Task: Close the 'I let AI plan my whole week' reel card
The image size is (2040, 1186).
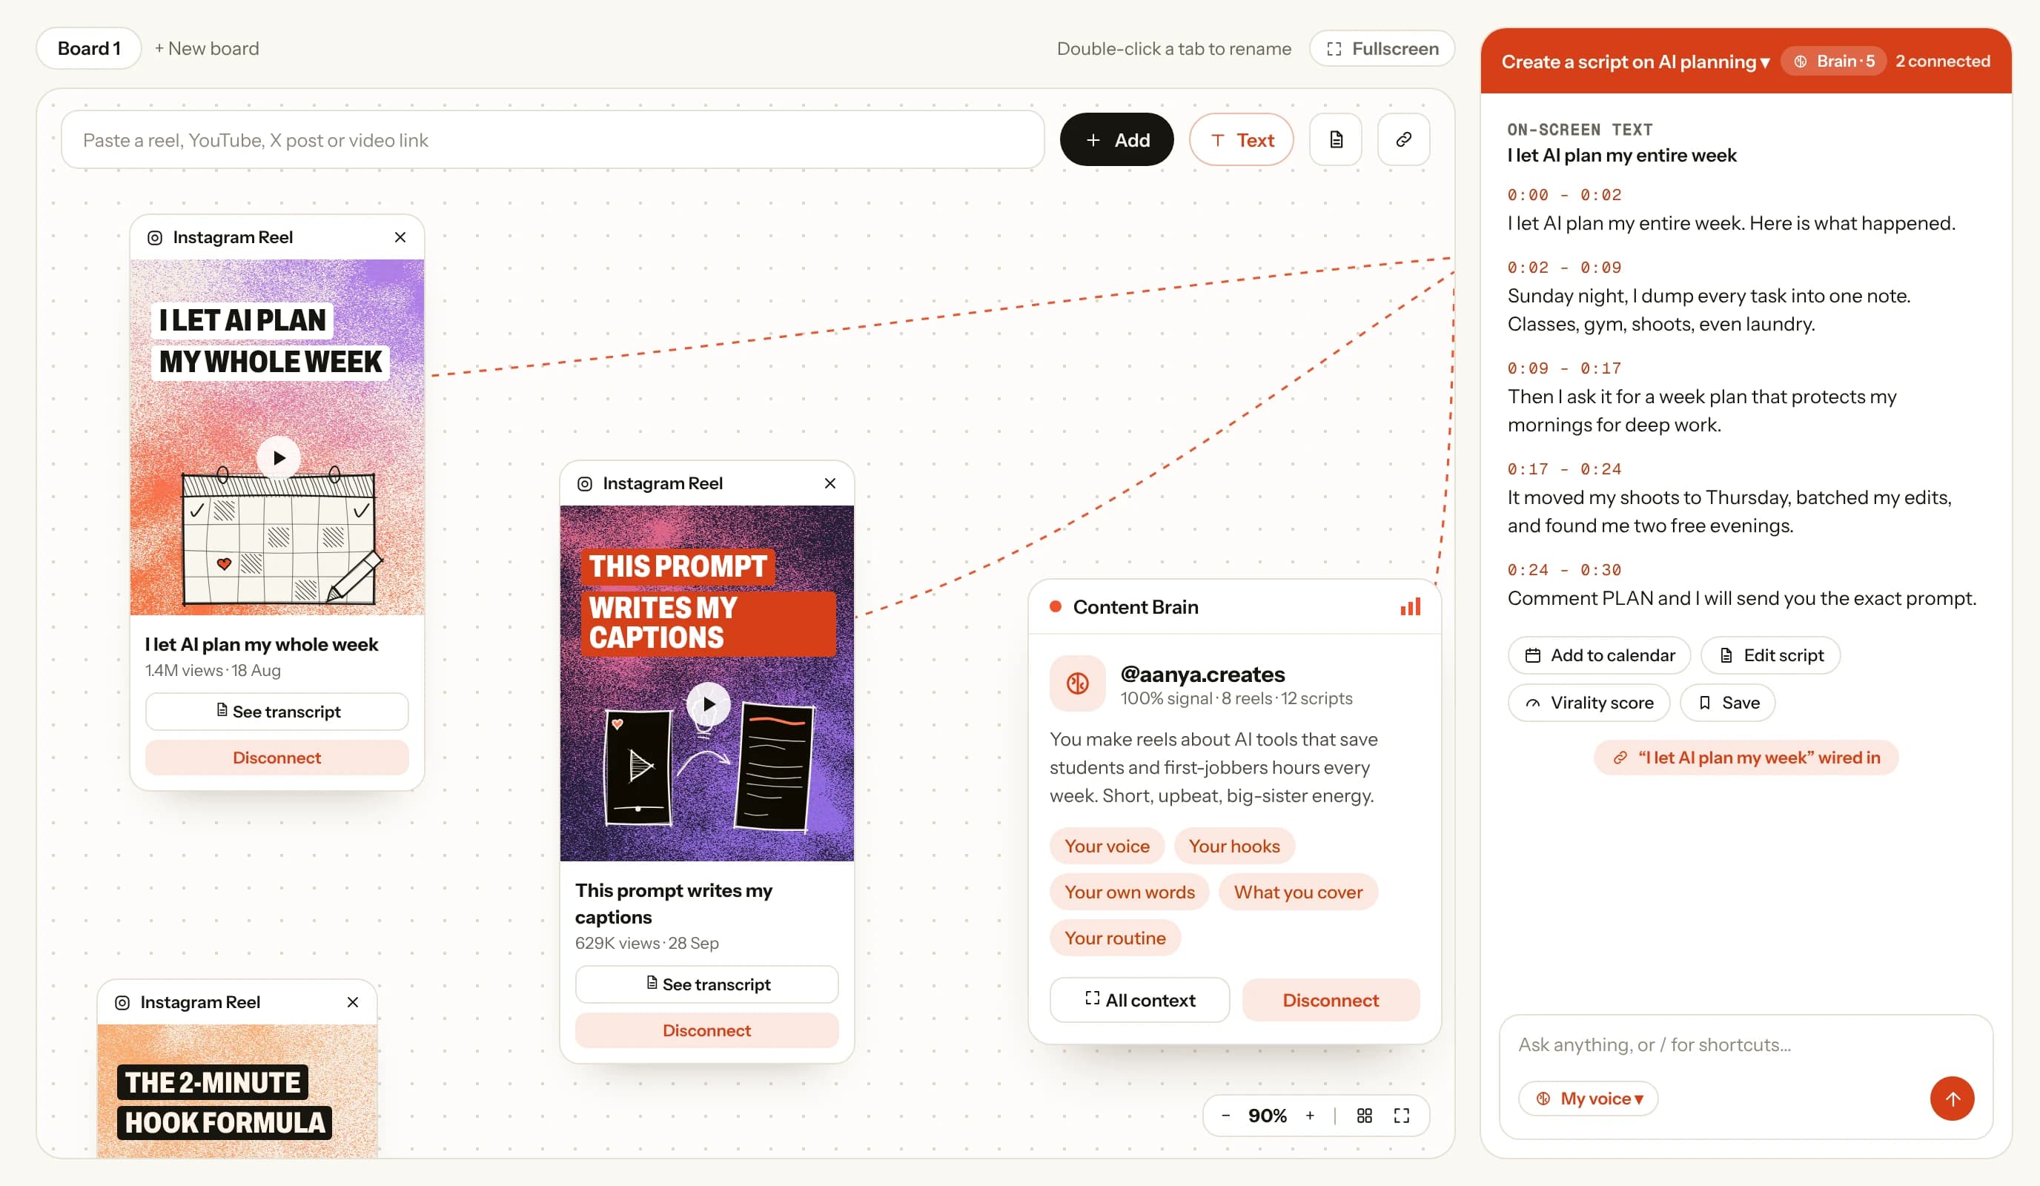Action: (x=400, y=237)
